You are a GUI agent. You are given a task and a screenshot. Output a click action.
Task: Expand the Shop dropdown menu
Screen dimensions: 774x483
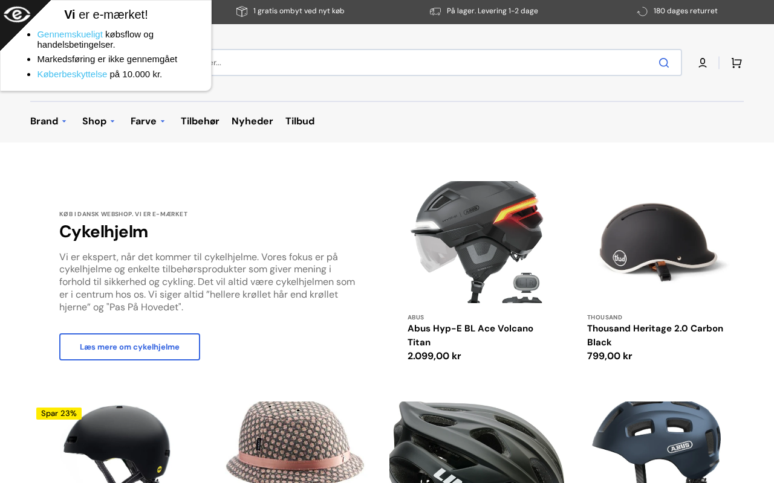tap(99, 121)
